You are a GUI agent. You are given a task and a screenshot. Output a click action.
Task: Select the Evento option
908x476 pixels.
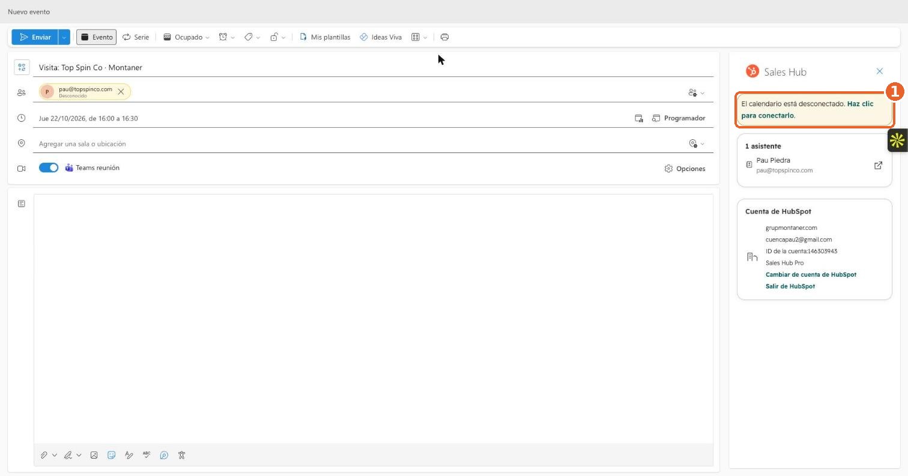click(96, 37)
